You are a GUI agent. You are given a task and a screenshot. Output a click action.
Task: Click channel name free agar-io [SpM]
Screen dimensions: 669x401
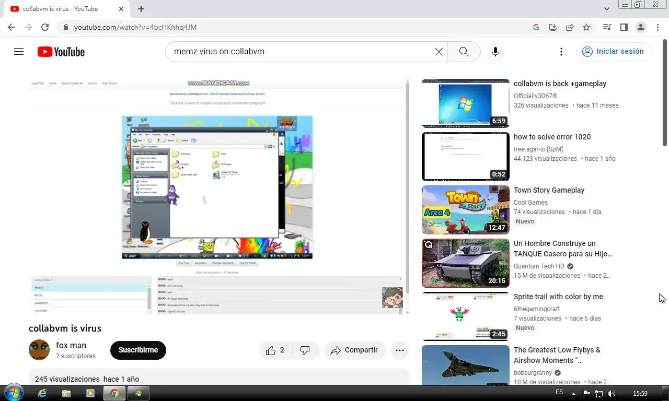(x=538, y=149)
